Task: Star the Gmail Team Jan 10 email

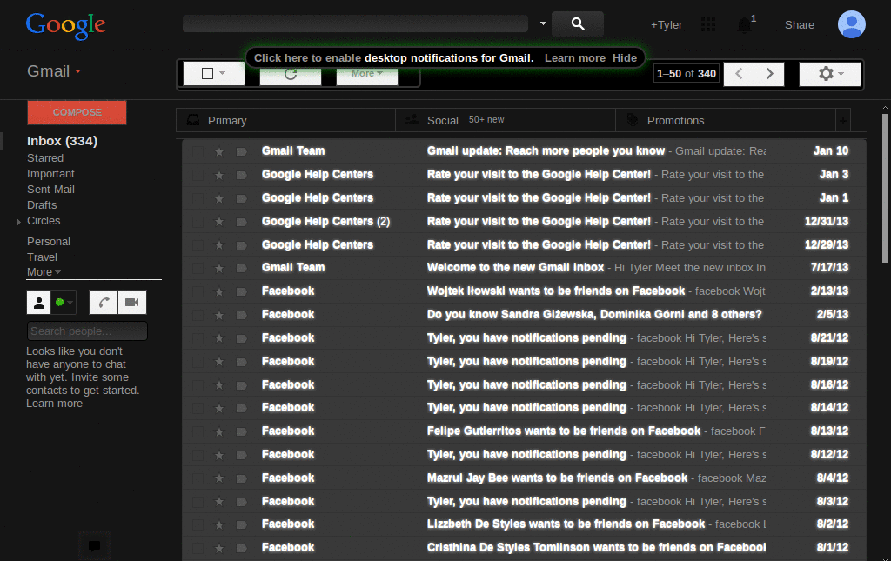Action: (218, 151)
